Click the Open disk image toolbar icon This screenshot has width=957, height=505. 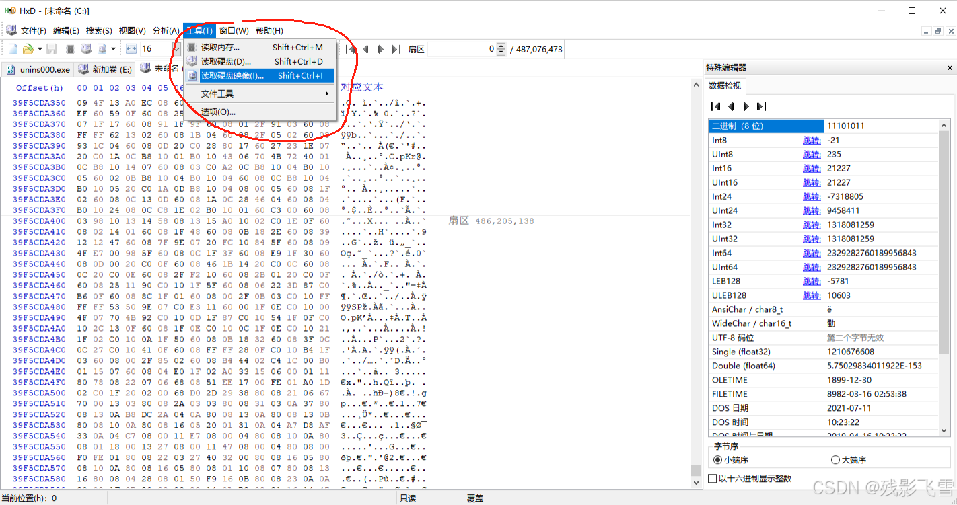pyautogui.click(x=102, y=49)
